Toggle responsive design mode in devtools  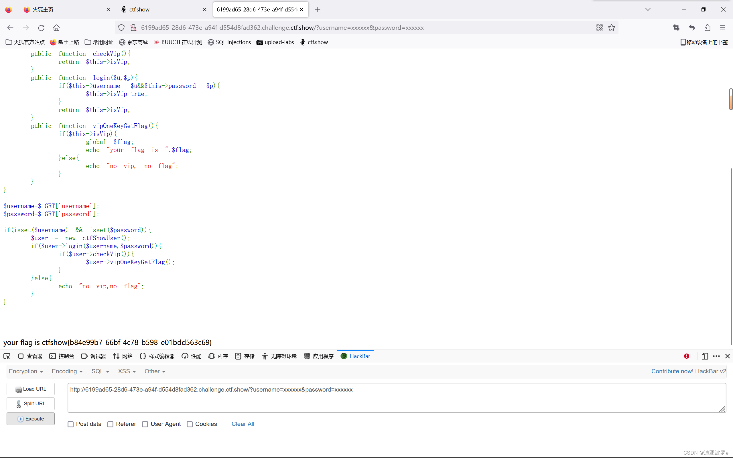coord(705,356)
